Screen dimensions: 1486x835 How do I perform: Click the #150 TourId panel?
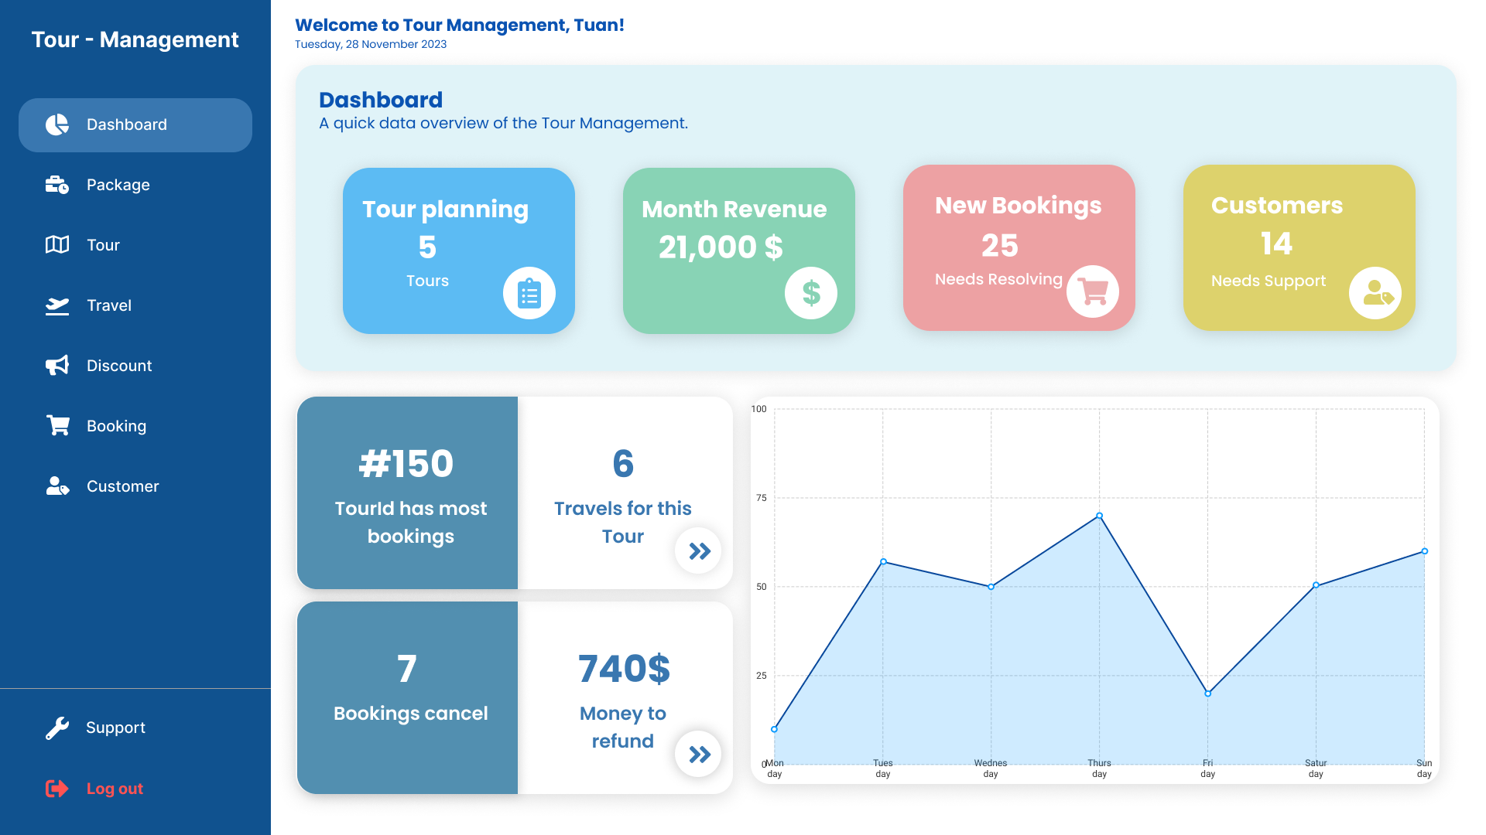pos(407,492)
